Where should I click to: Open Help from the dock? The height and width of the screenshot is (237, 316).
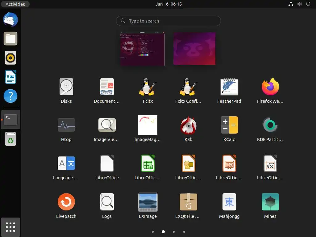[x=10, y=96]
